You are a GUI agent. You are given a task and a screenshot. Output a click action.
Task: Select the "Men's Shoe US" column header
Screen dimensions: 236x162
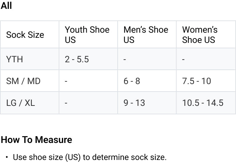coord(146,35)
